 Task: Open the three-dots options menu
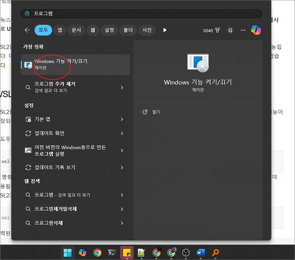tap(243, 30)
